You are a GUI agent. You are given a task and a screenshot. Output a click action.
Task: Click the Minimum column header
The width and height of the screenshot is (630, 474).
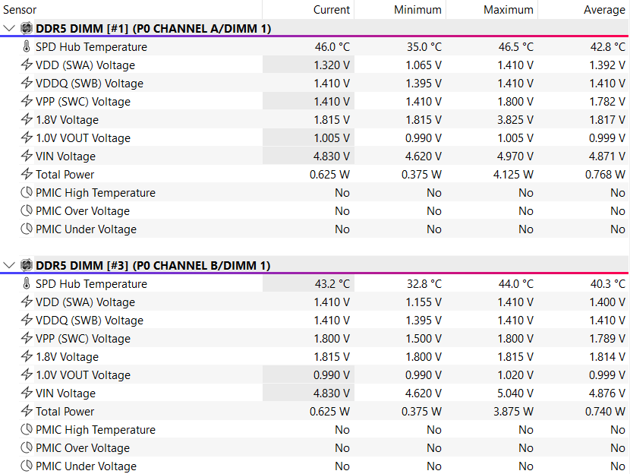417,10
